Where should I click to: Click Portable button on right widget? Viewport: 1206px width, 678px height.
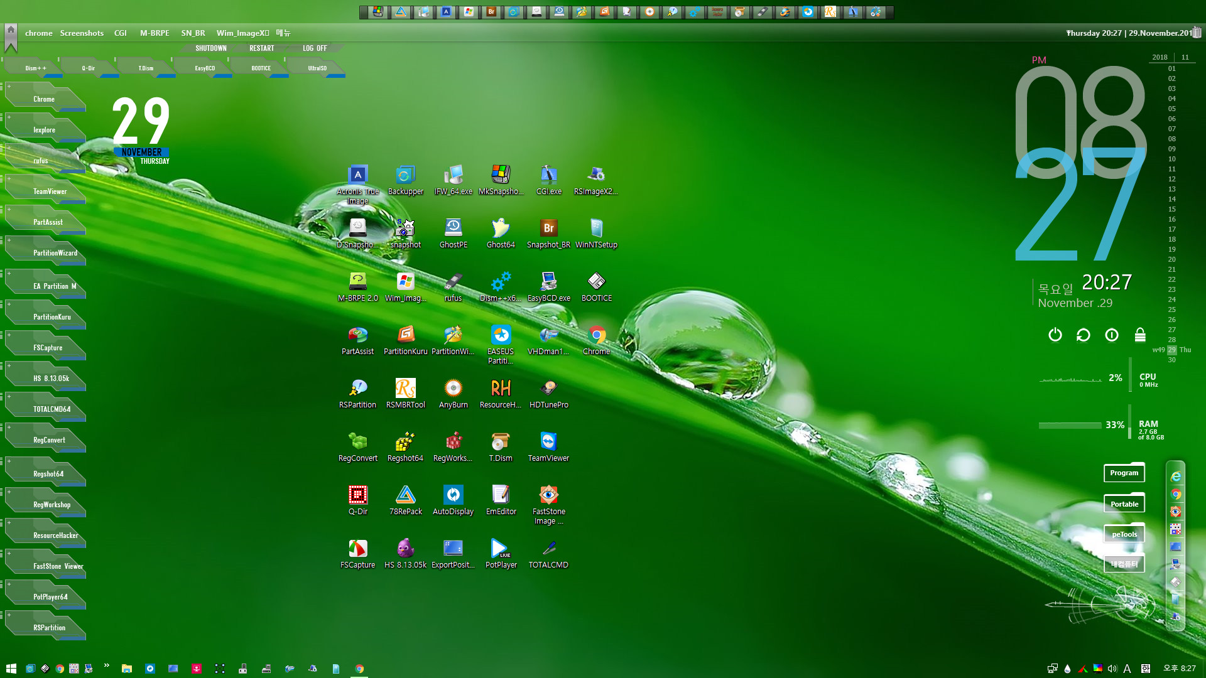(x=1124, y=503)
